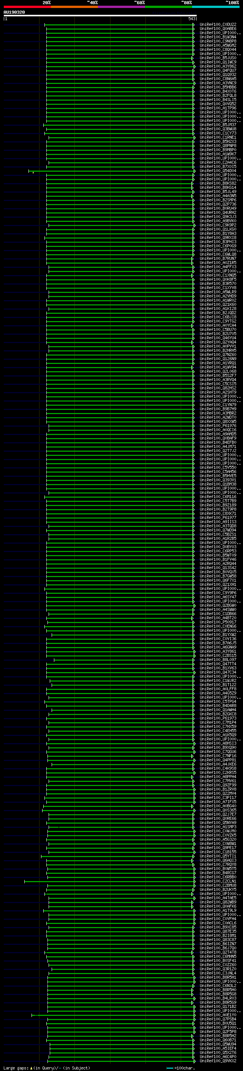The width and height of the screenshot is (243, 1071).
Task: Click the AU190320 query label
Action: tap(14, 13)
